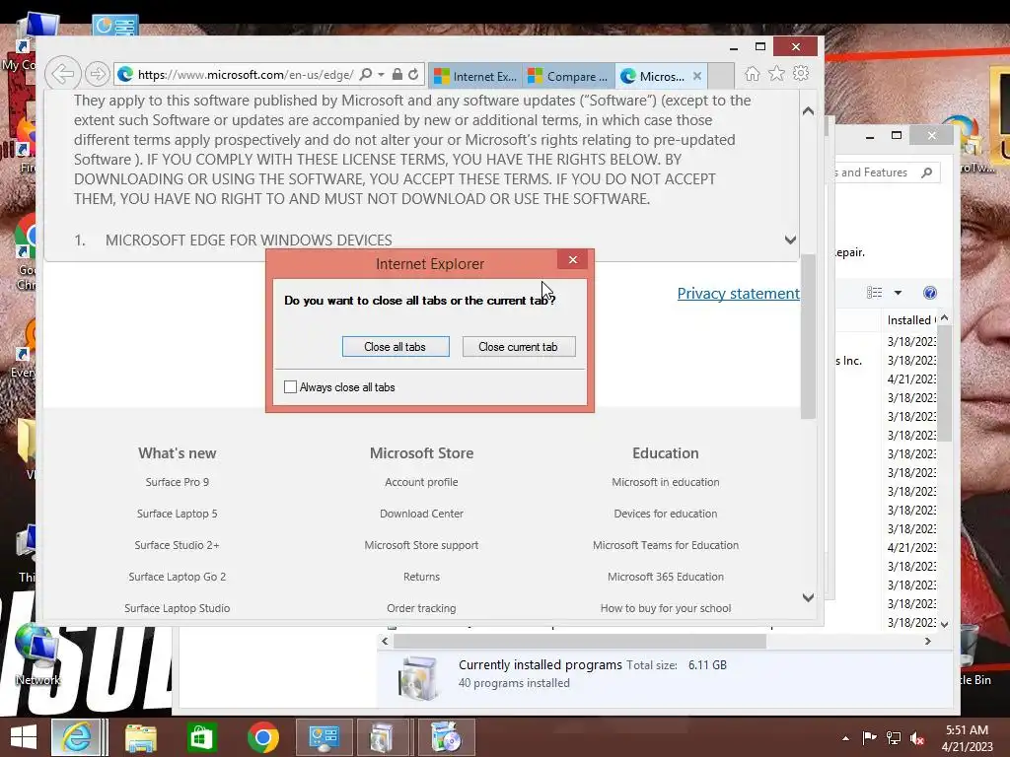Check Always close all tabs checkbox
This screenshot has width=1010, height=757.
(291, 386)
